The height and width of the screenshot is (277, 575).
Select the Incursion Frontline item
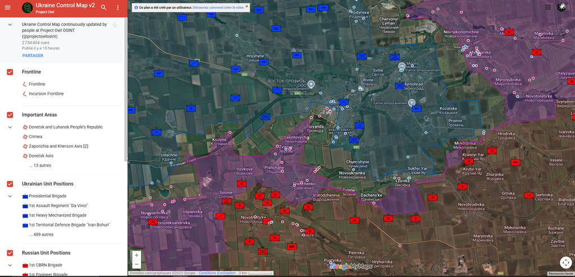tap(46, 94)
